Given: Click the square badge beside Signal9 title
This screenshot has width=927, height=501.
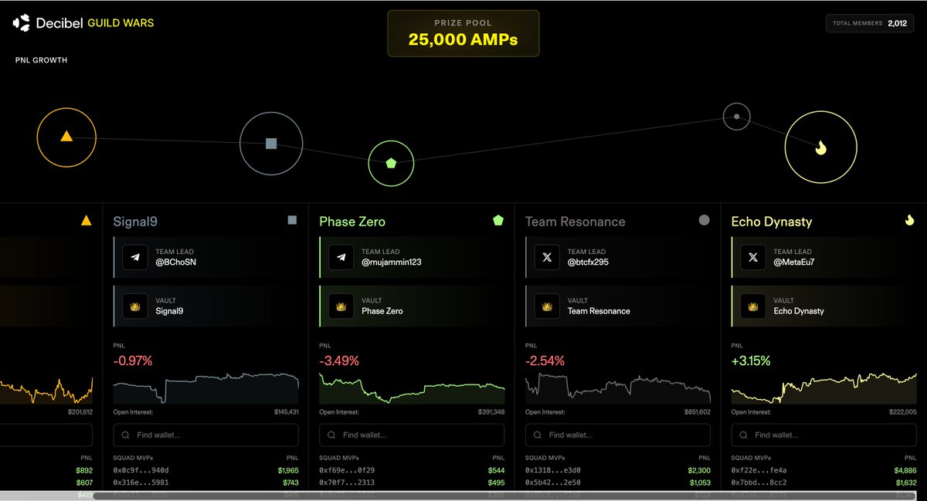Looking at the screenshot, I should [292, 220].
